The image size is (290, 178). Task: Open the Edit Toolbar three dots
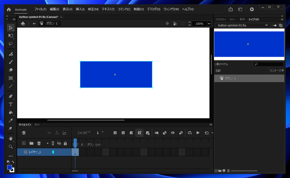(x=11, y=156)
